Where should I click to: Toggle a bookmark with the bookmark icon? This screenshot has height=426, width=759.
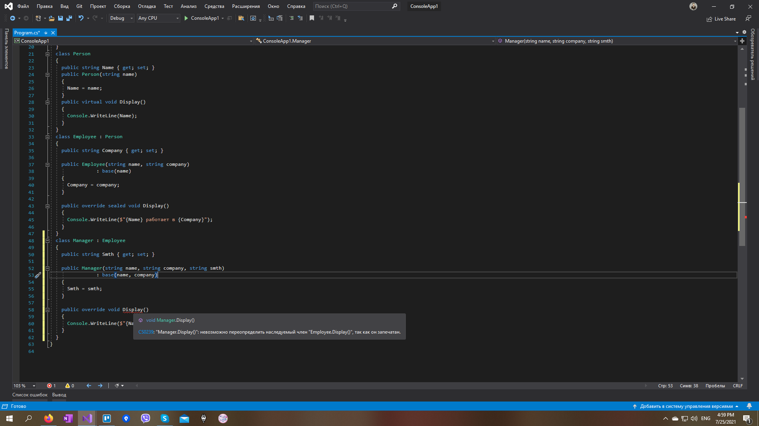[312, 18]
